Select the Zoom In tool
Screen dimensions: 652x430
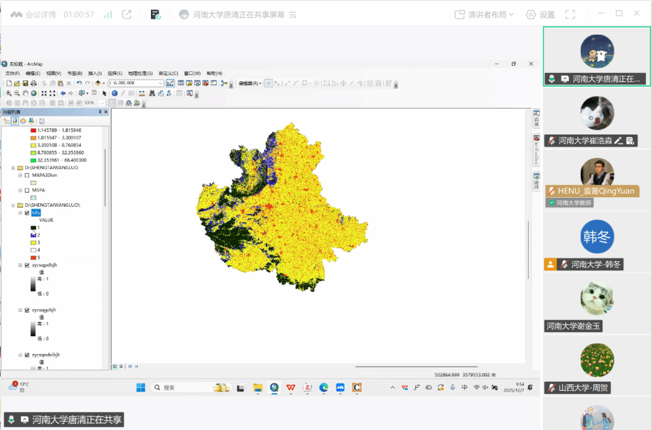[8, 93]
